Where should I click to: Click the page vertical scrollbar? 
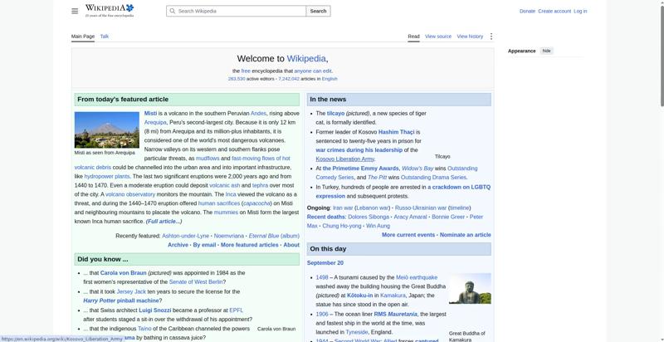tap(662, 55)
